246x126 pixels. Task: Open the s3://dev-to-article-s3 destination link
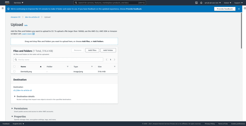coord(23,90)
